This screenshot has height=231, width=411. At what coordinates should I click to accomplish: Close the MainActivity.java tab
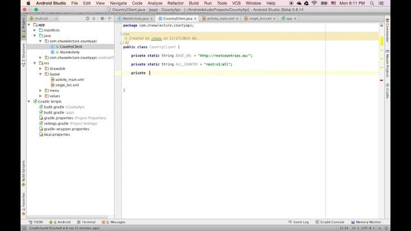point(152,19)
